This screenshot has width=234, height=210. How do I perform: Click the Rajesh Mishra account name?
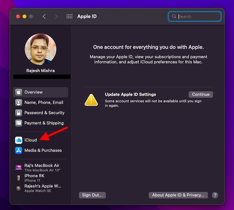click(41, 70)
